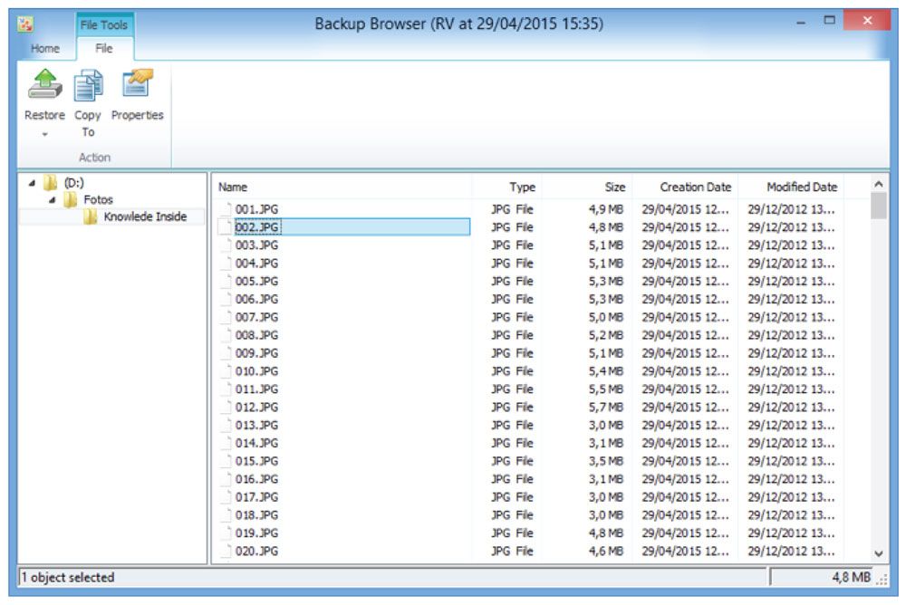Click the D: drive folder icon
906x605 pixels.
click(51, 183)
